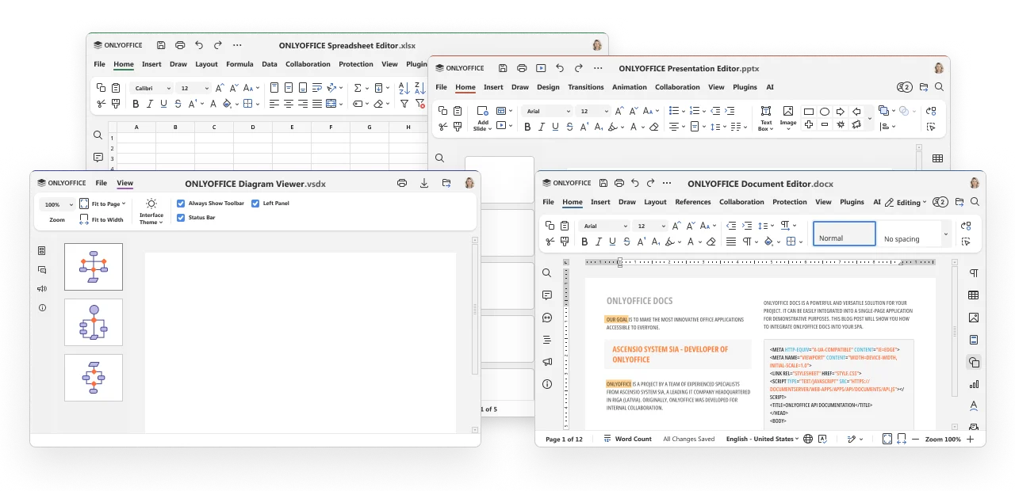Open image settings icon in Document Editor right sidebar

pyautogui.click(x=973, y=318)
